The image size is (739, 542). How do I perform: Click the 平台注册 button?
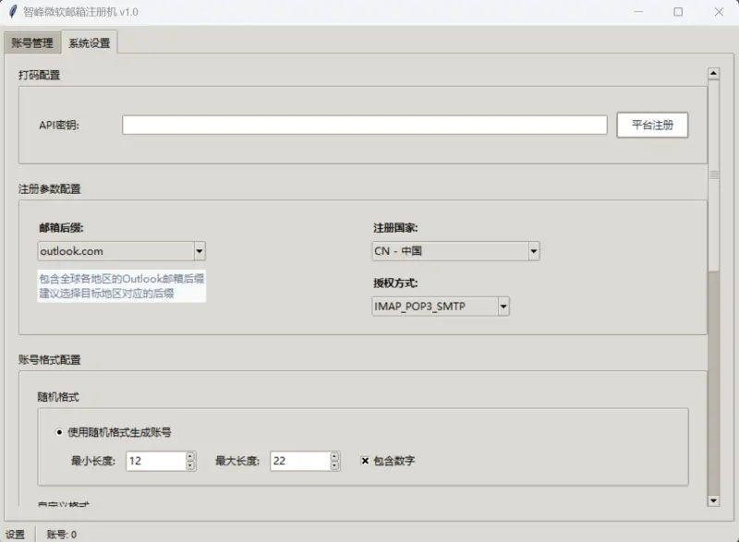(652, 125)
